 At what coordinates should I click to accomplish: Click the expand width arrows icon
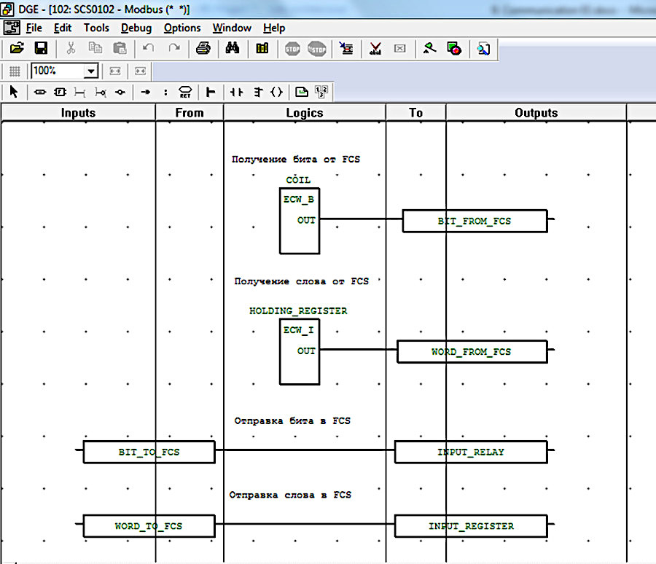[x=115, y=71]
